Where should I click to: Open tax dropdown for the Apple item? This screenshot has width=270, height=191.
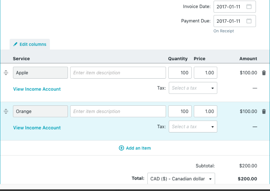(193, 88)
